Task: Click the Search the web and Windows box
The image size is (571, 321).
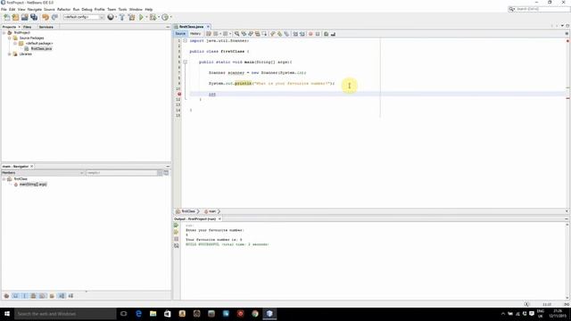Action: pyautogui.click(x=65, y=314)
